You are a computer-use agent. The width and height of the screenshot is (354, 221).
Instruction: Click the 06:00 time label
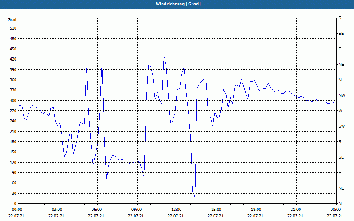point(96,210)
